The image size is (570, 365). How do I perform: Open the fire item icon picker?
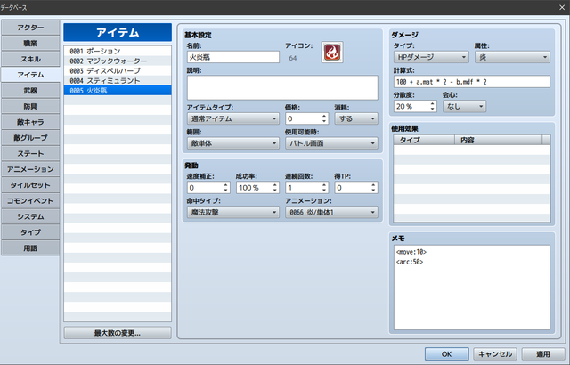[332, 52]
